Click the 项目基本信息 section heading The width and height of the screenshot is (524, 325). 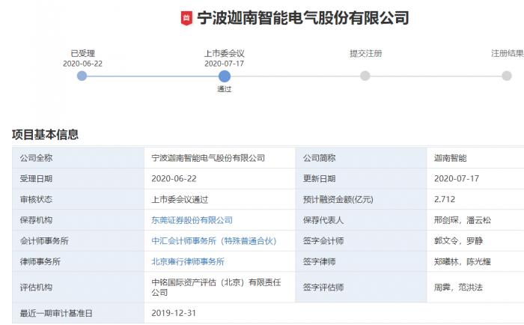(45, 135)
